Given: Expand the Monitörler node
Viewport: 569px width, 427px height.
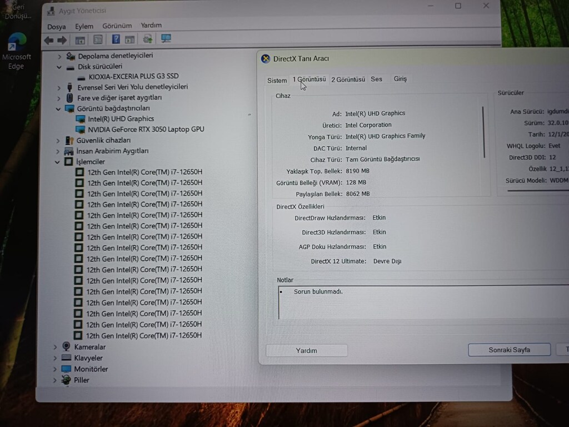Looking at the screenshot, I should click(x=55, y=369).
